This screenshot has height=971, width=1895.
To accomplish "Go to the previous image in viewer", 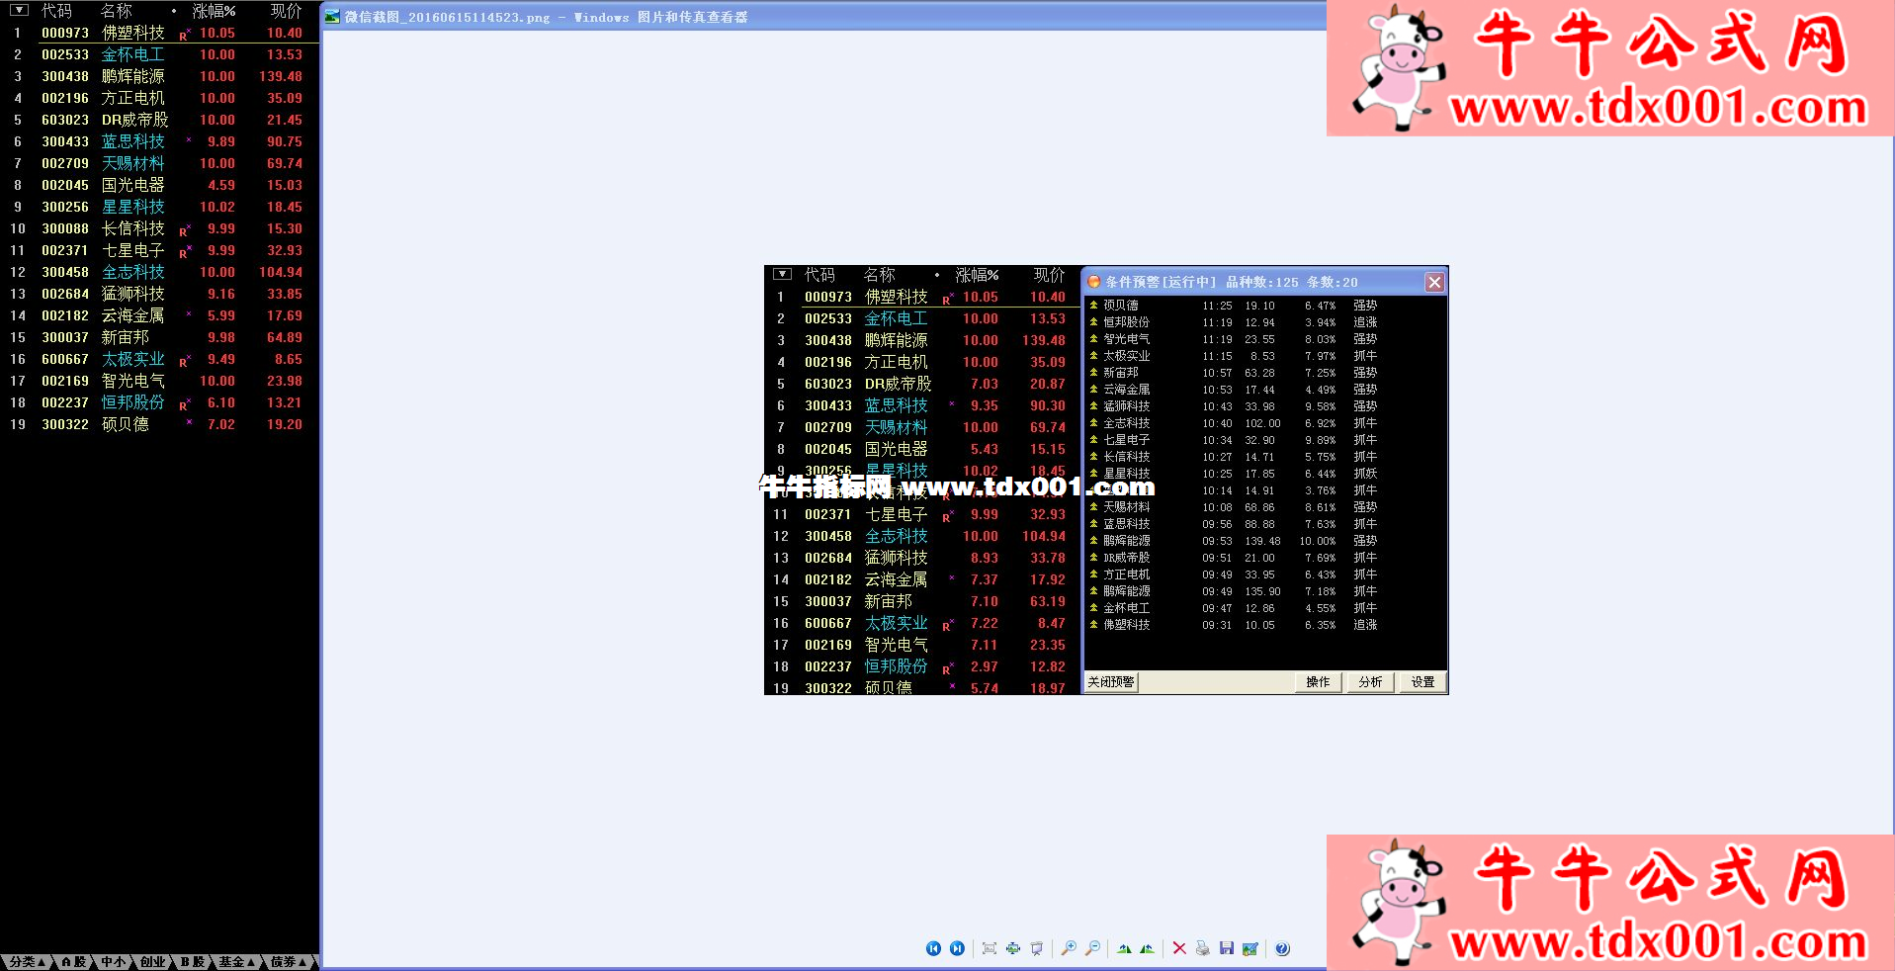I will coord(933,948).
